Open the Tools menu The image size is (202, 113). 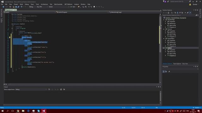(37, 4)
